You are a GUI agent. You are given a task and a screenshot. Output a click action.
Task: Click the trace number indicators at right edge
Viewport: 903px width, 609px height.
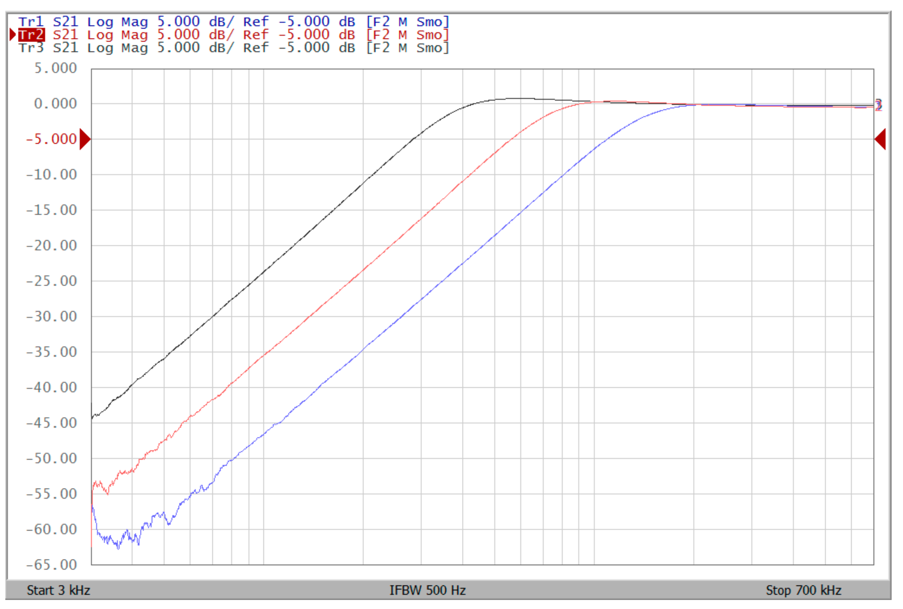(x=878, y=105)
